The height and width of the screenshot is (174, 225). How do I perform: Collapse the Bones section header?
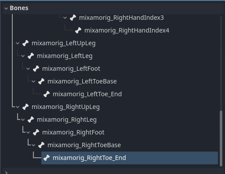[6, 8]
